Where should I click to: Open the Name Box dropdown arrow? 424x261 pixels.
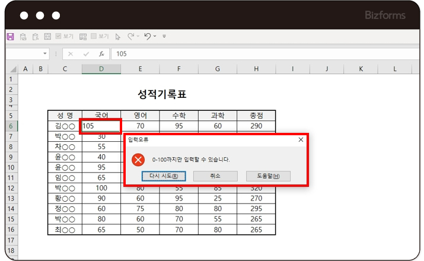[46, 53]
